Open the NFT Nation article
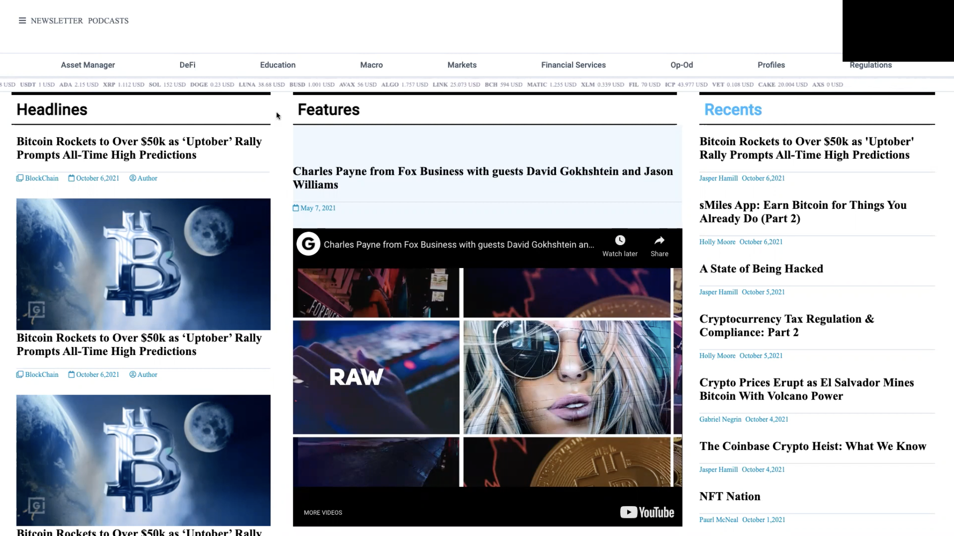This screenshot has height=536, width=954. [730, 496]
